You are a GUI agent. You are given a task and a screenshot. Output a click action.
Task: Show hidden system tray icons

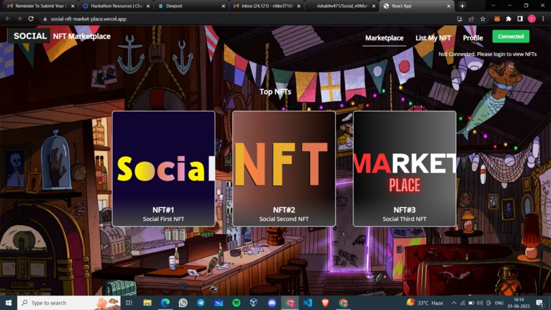tap(454, 303)
